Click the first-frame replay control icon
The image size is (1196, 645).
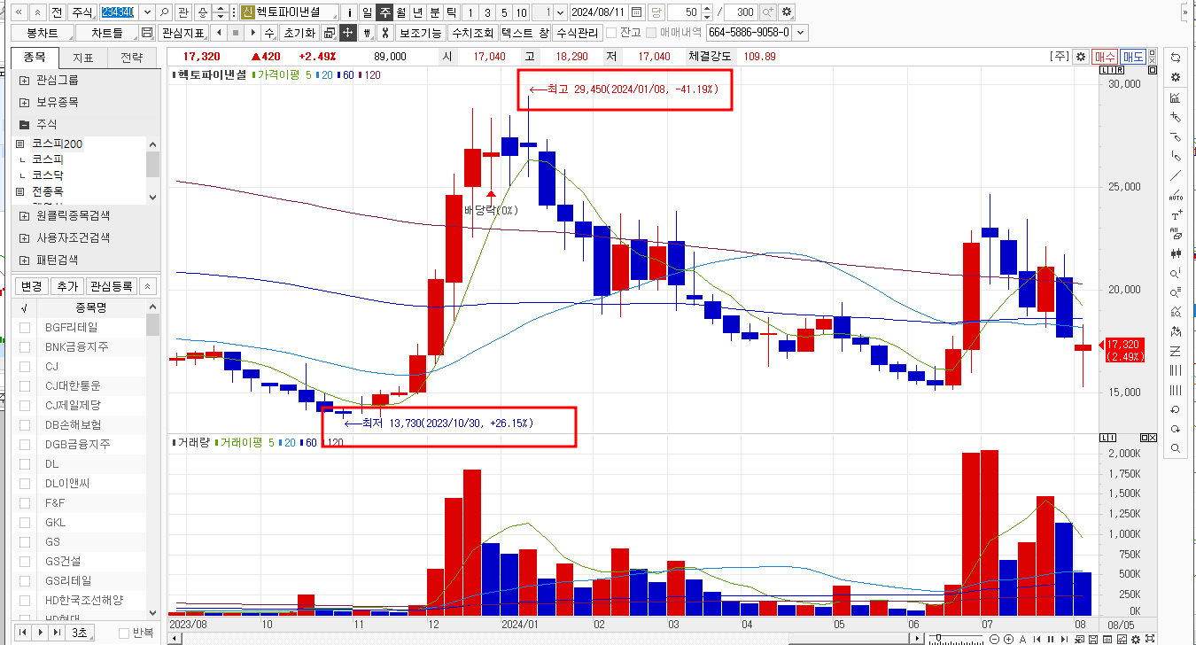tap(22, 633)
